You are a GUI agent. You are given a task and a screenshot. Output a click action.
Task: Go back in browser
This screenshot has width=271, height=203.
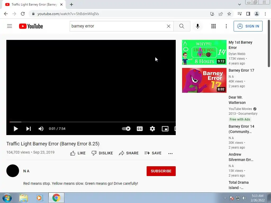pos(6,14)
